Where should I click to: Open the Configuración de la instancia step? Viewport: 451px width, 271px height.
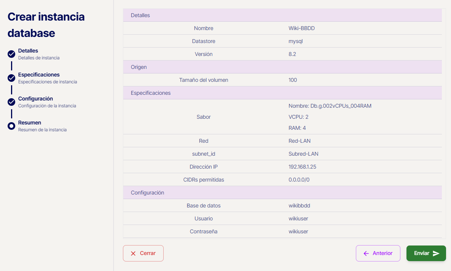coord(47,102)
